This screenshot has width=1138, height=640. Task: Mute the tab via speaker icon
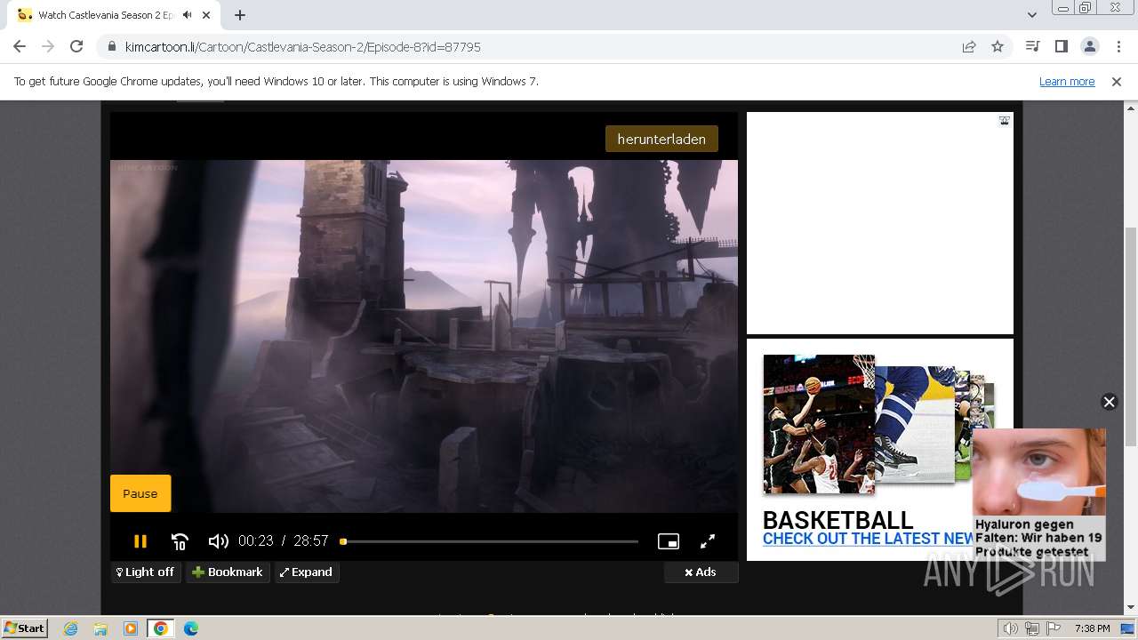[x=188, y=15]
